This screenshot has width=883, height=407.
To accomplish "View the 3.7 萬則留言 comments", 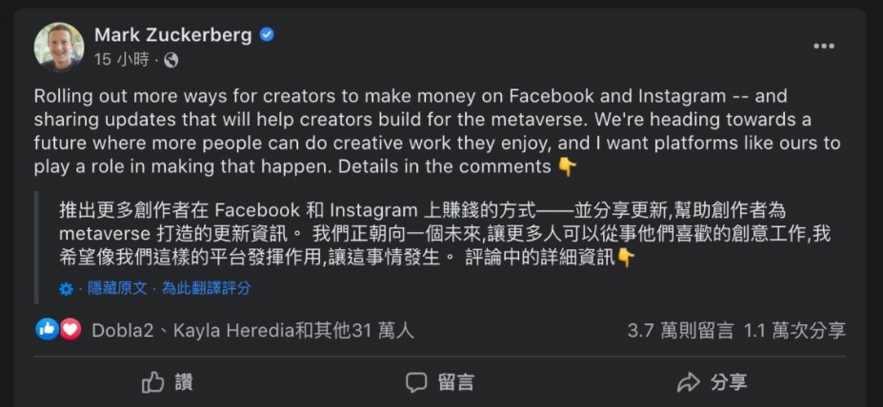I will (680, 331).
